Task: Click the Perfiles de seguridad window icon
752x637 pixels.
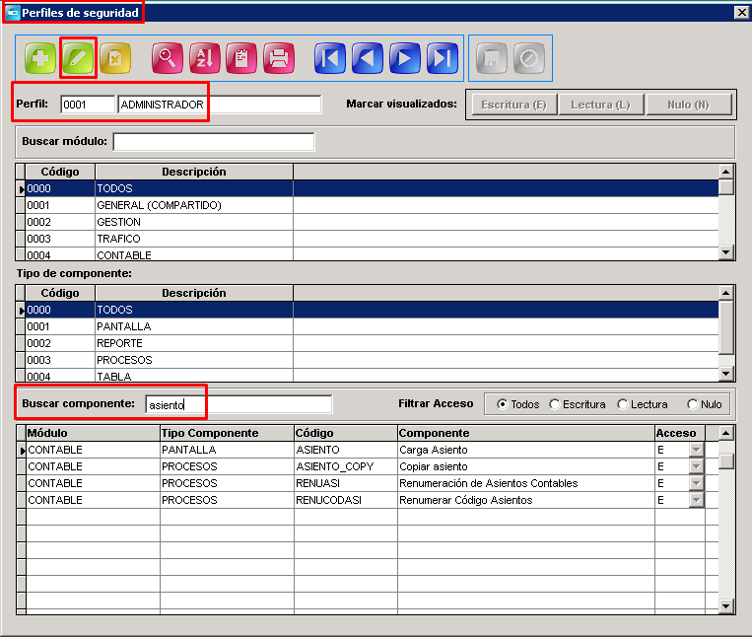Action: tap(13, 13)
